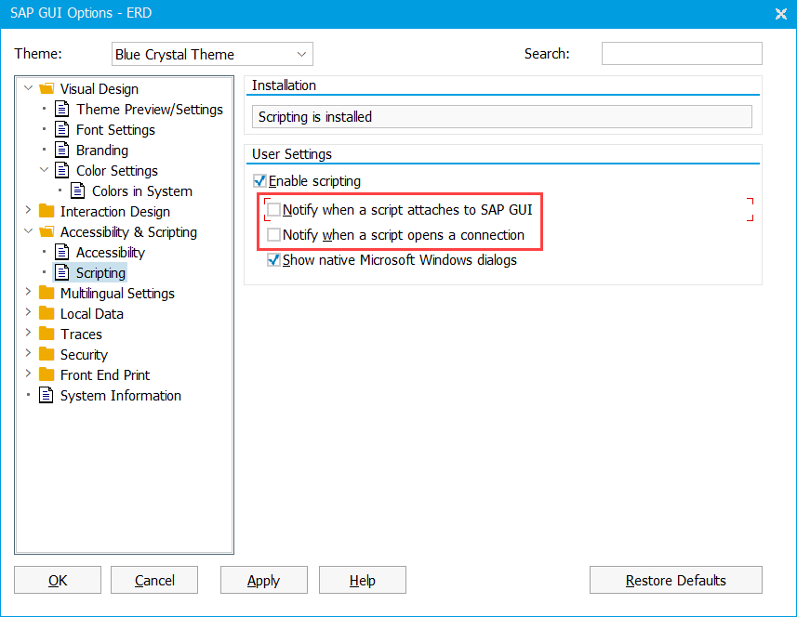Click the Cancel button

pyautogui.click(x=154, y=580)
